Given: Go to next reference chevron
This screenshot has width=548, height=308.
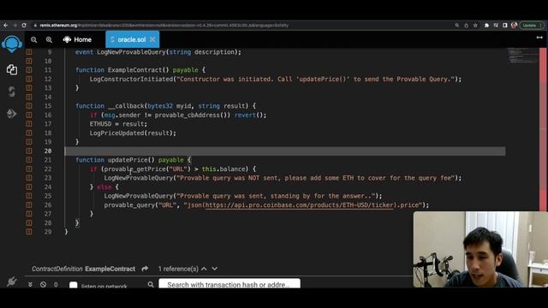Looking at the screenshot, I should (215, 269).
